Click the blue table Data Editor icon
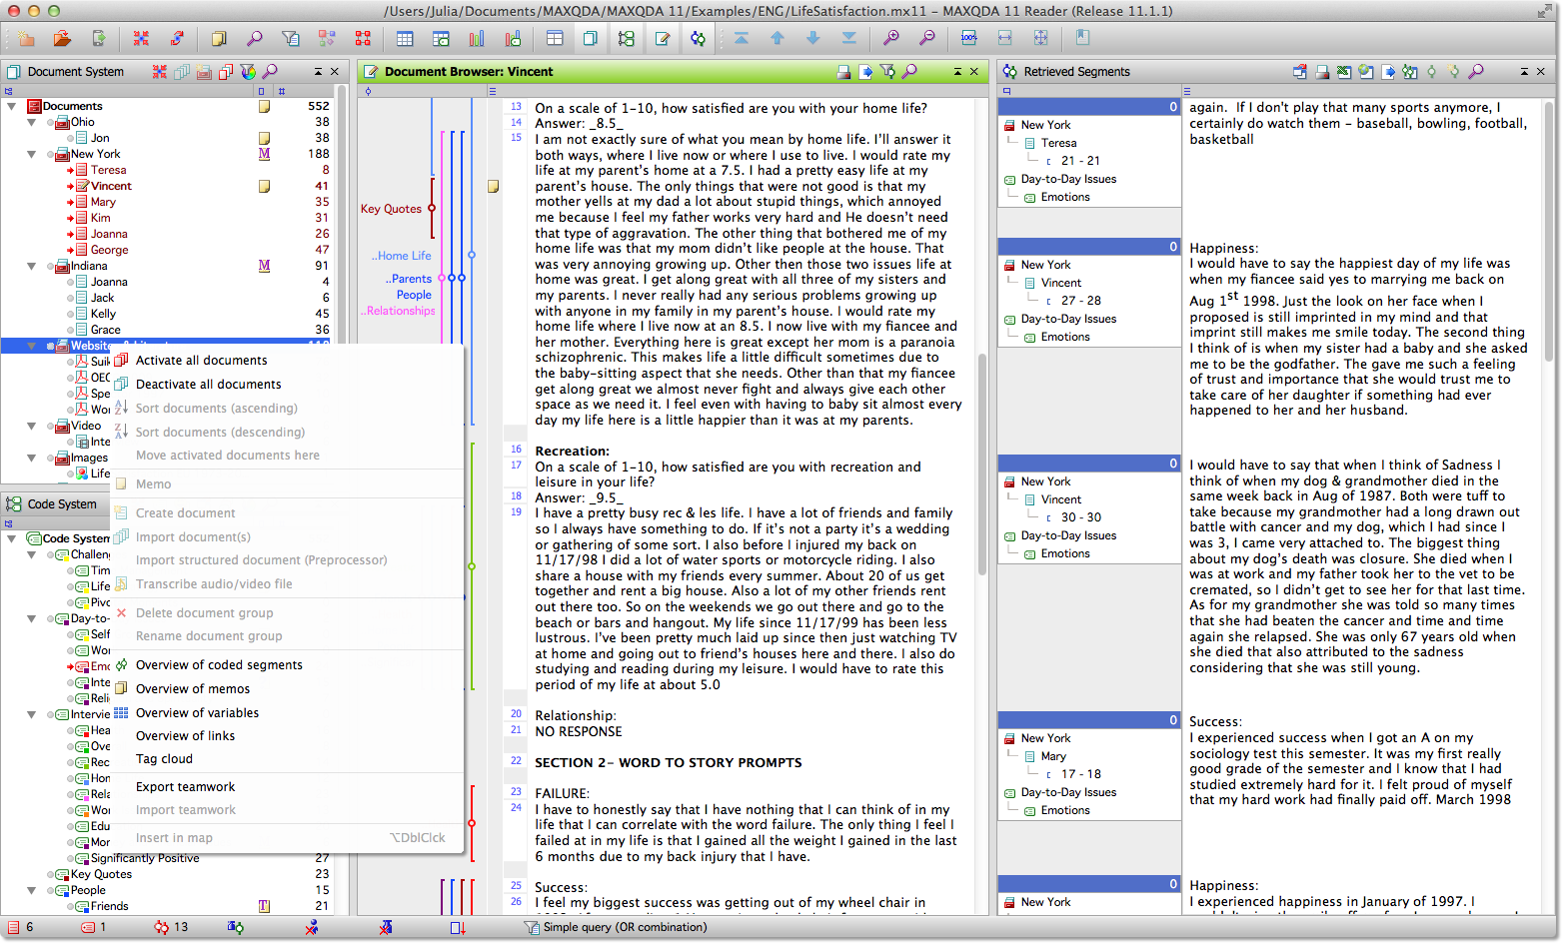The height and width of the screenshot is (945, 1562). pos(405,38)
